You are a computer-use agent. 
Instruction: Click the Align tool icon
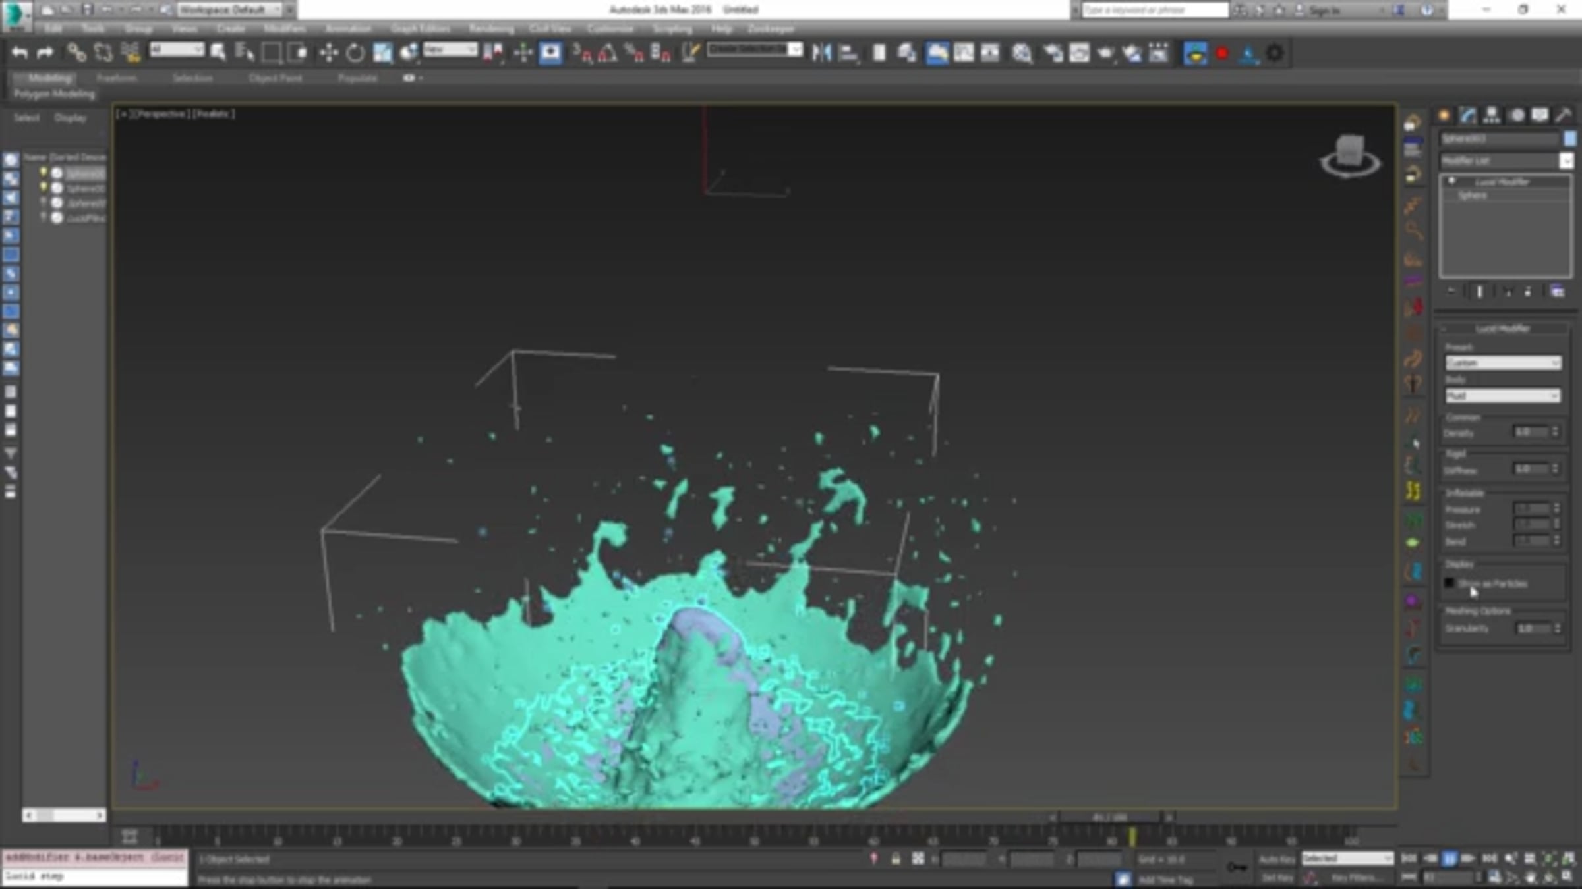coord(848,53)
